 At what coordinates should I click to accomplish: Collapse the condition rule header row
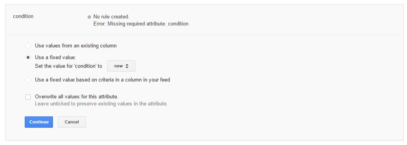[x=204, y=20]
